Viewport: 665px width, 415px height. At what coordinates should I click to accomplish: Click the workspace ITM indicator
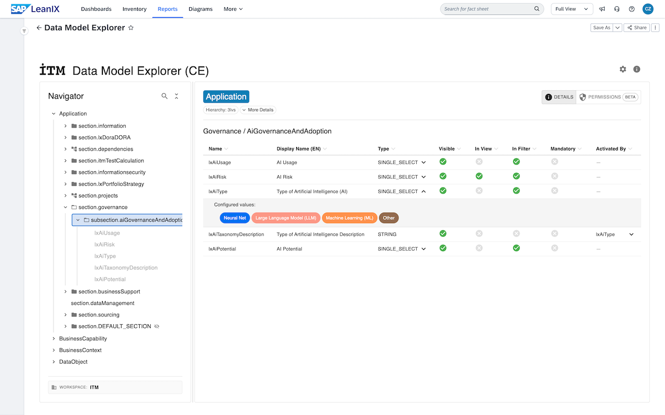click(115, 388)
